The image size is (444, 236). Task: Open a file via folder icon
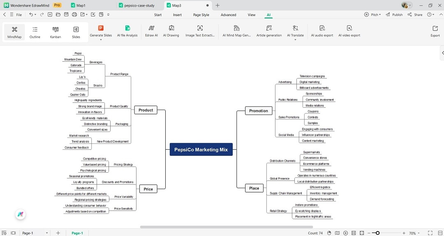58,14
